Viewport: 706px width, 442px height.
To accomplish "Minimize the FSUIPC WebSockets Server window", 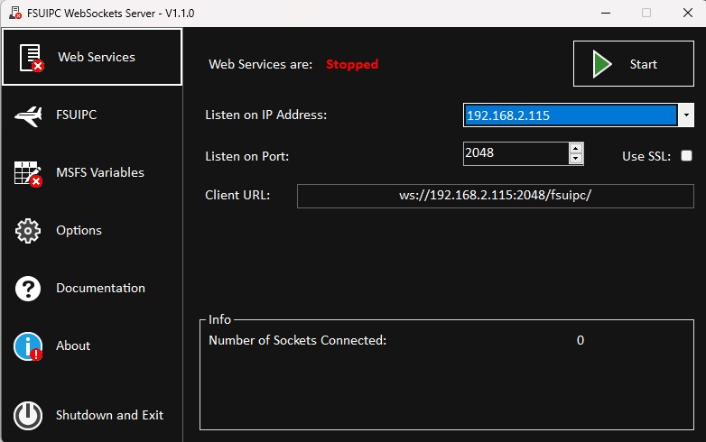I will (x=606, y=13).
